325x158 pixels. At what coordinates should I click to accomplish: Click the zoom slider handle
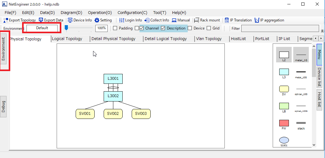66,28
